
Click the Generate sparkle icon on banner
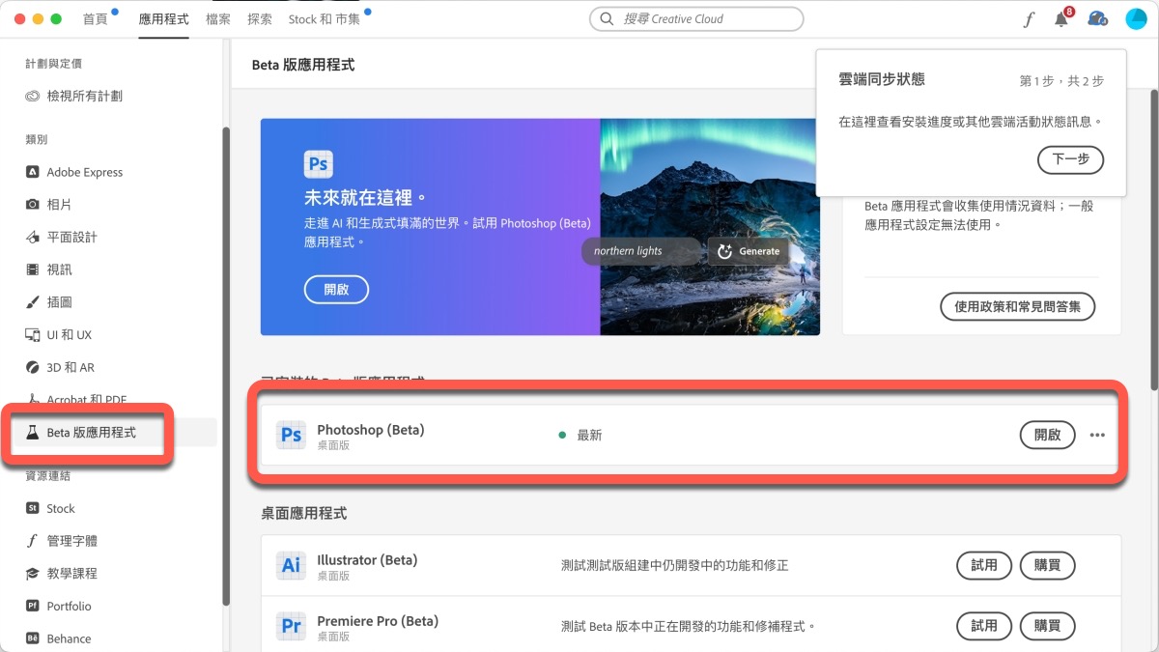click(725, 251)
